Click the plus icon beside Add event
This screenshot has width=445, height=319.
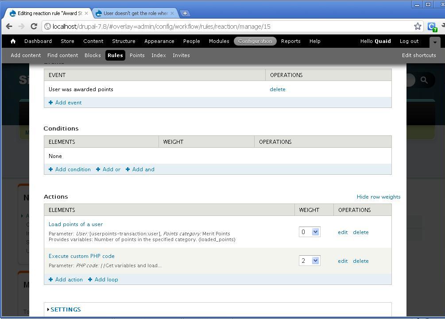point(51,103)
